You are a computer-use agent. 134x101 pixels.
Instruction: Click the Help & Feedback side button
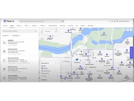(131, 53)
